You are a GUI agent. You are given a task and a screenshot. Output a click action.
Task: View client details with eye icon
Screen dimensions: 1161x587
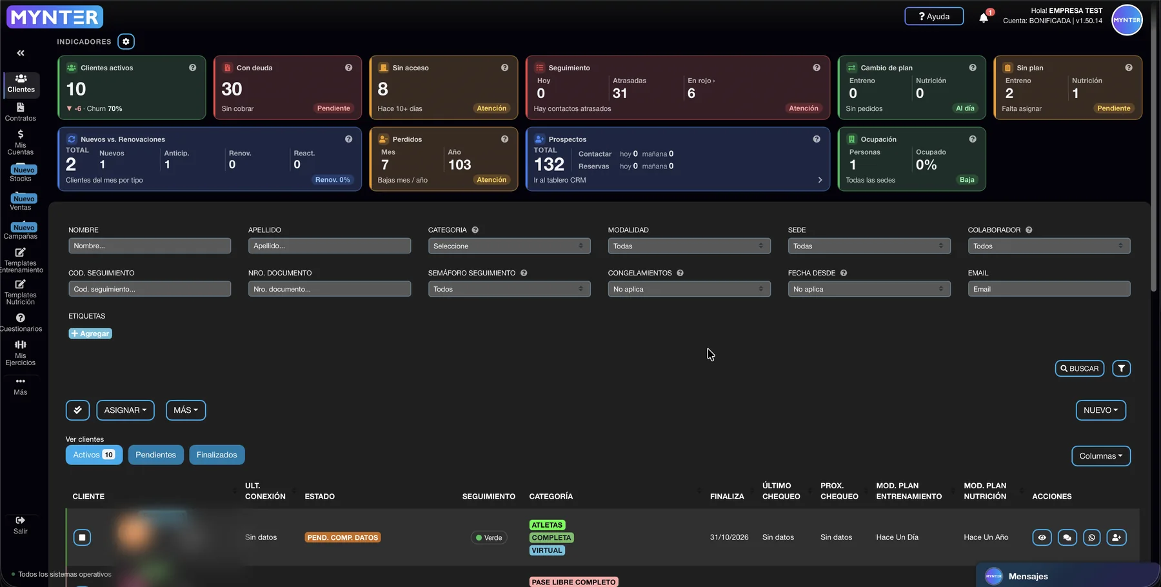[1042, 537]
